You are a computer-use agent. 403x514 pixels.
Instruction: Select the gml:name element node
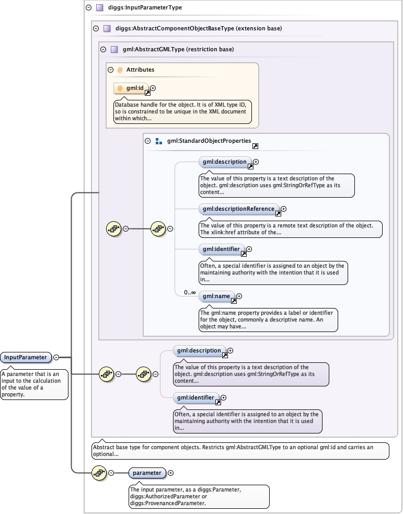[216, 296]
